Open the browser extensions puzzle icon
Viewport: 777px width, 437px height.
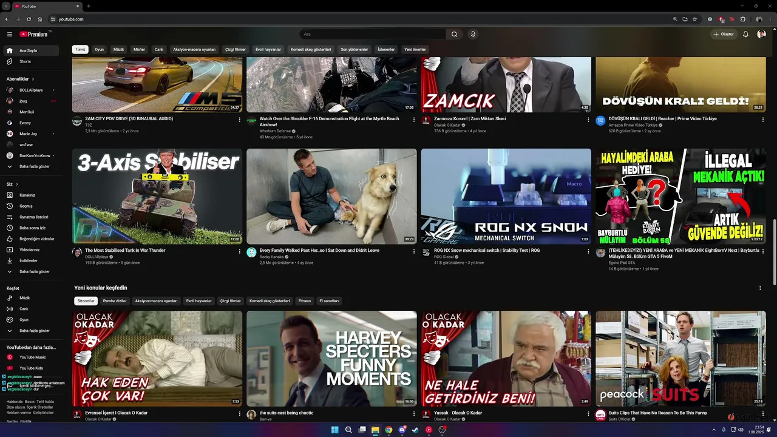[742, 19]
